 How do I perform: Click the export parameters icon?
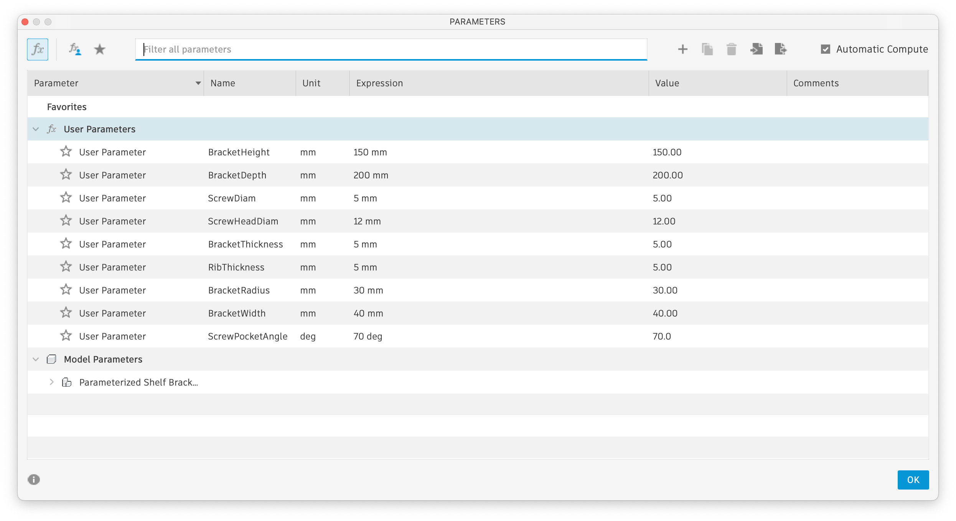(781, 49)
